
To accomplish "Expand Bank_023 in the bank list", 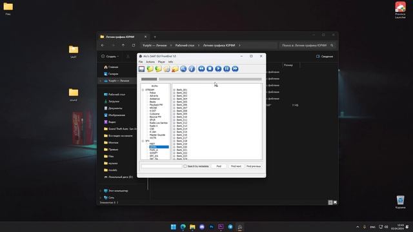I will (174, 156).
